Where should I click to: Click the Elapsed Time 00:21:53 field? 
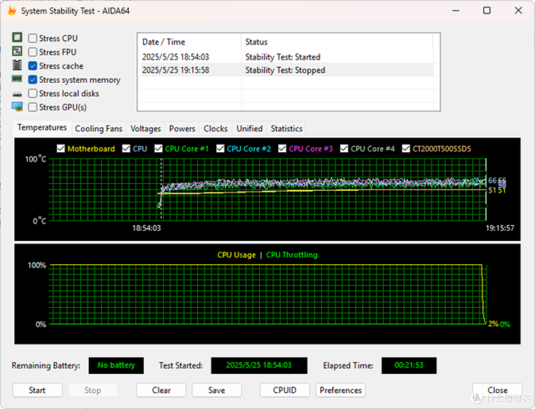click(x=409, y=365)
